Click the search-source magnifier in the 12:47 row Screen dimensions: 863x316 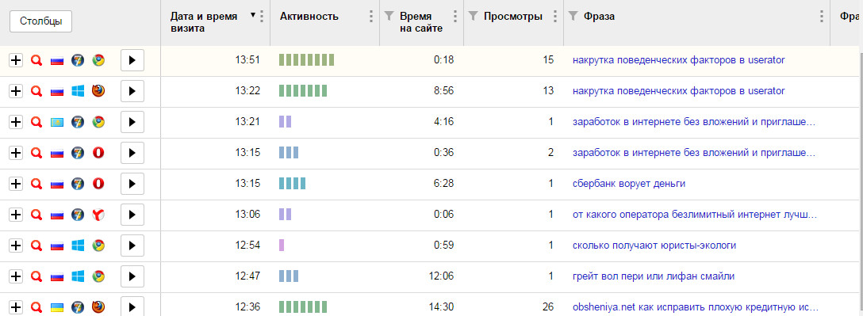click(36, 276)
